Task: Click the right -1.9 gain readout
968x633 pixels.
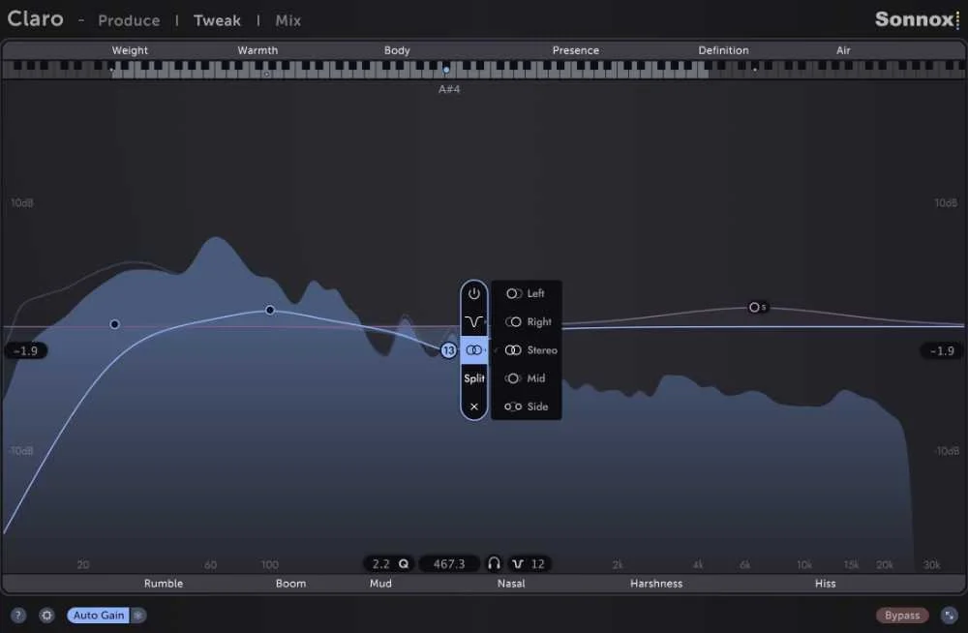Action: click(x=942, y=350)
